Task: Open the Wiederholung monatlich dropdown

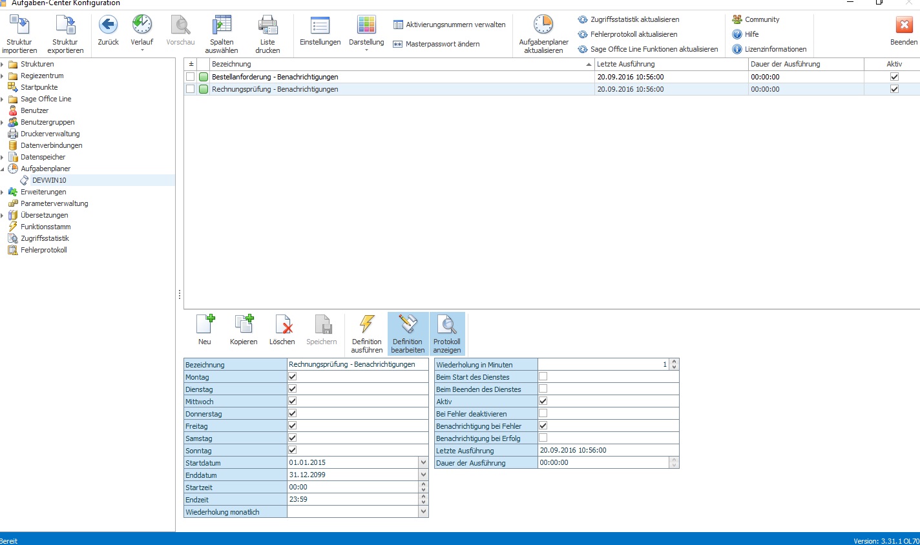Action: click(423, 511)
